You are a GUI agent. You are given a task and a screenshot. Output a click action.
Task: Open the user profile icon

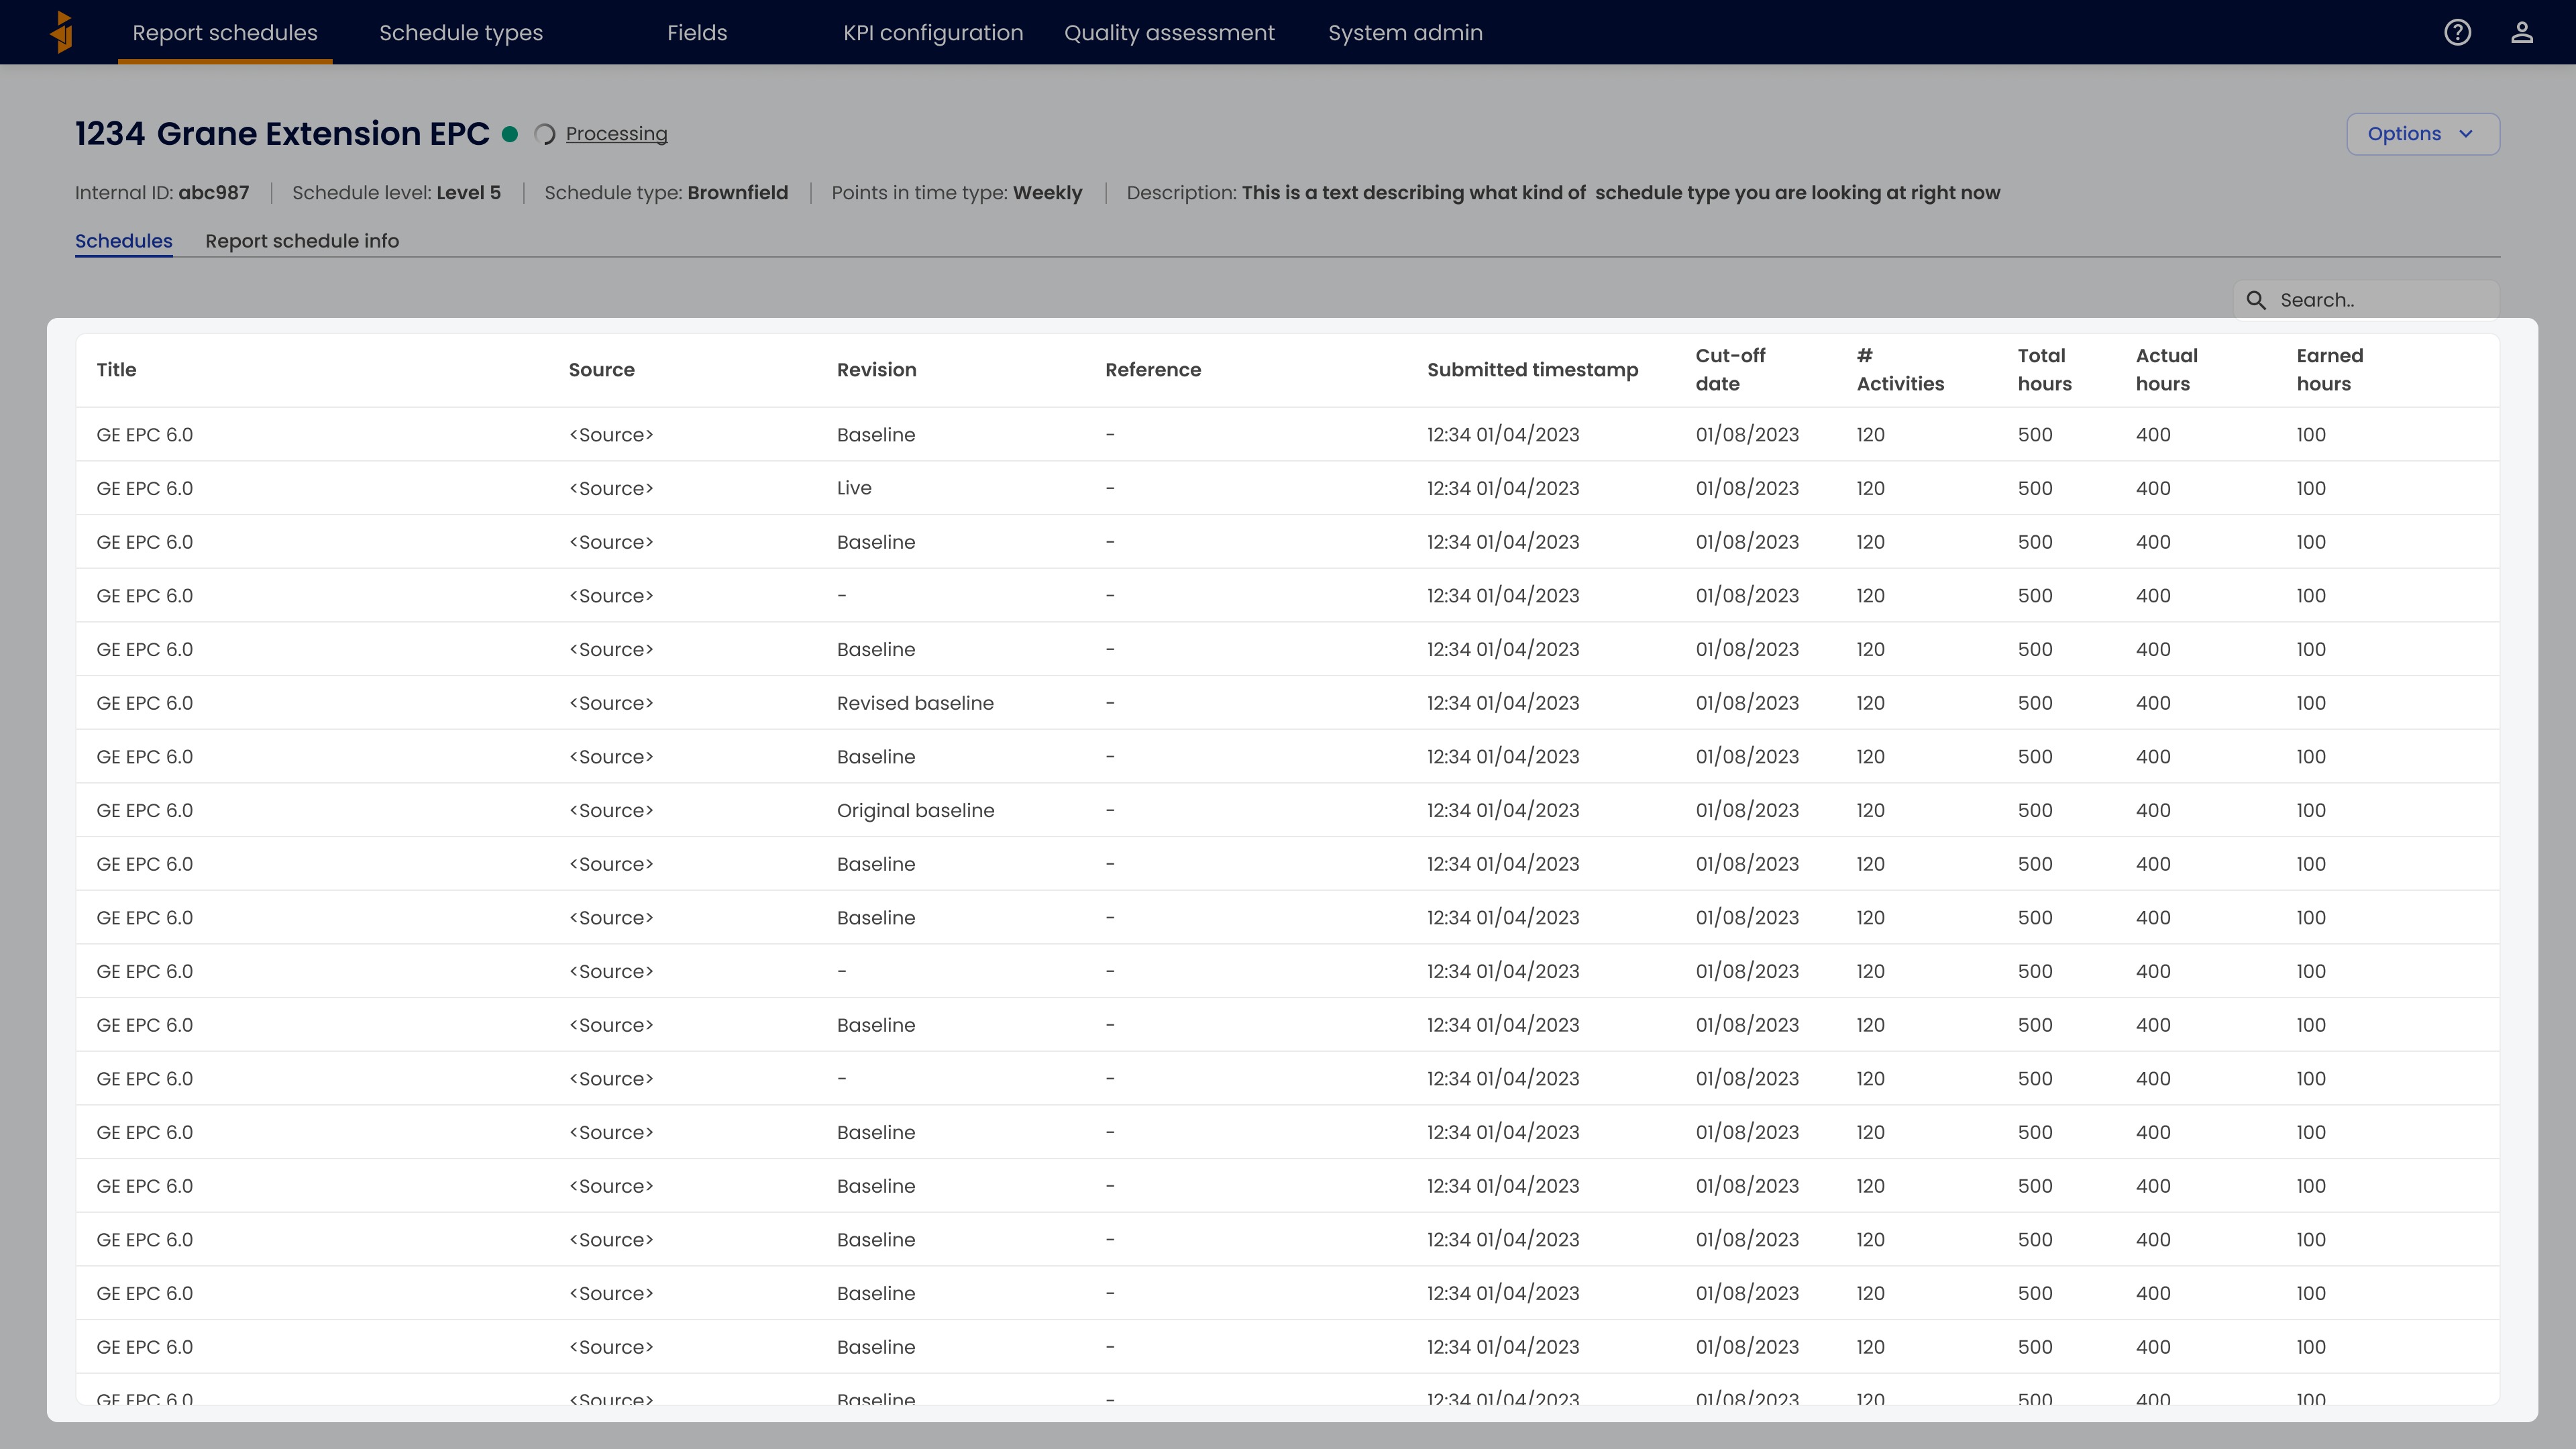(2521, 32)
